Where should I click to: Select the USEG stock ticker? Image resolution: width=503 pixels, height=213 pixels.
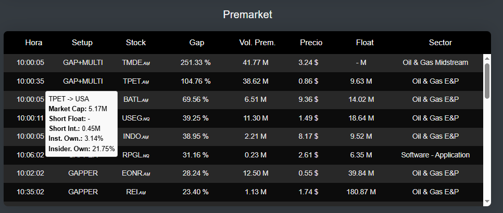point(136,118)
